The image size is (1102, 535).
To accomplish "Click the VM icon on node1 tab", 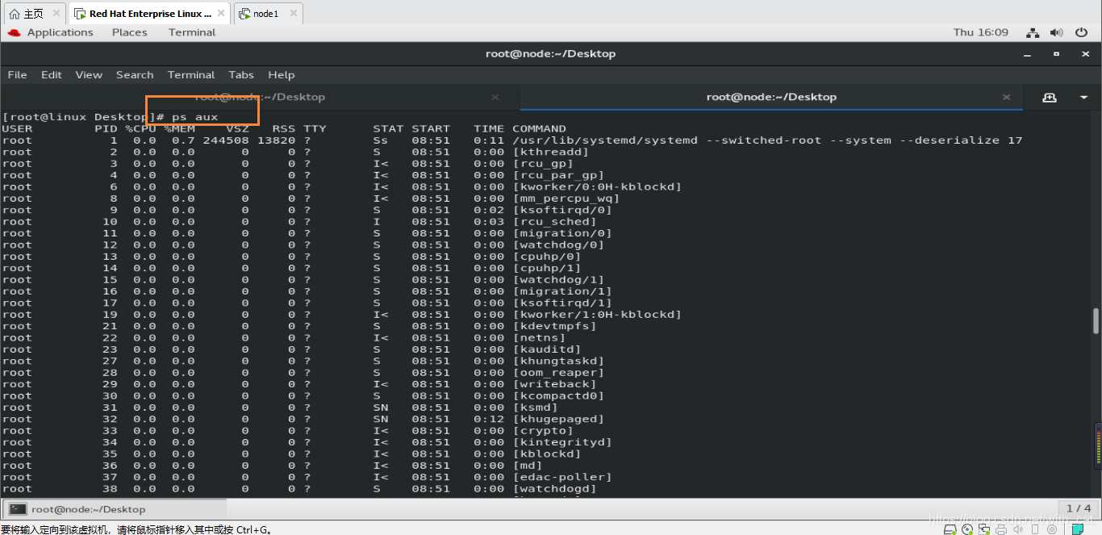I will [244, 14].
